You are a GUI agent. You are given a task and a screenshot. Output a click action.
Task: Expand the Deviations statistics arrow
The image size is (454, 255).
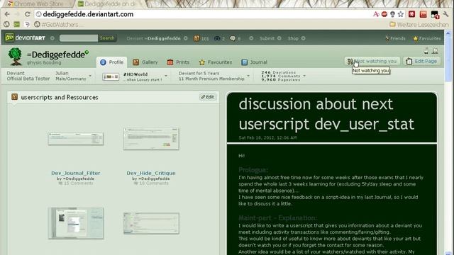pos(304,76)
